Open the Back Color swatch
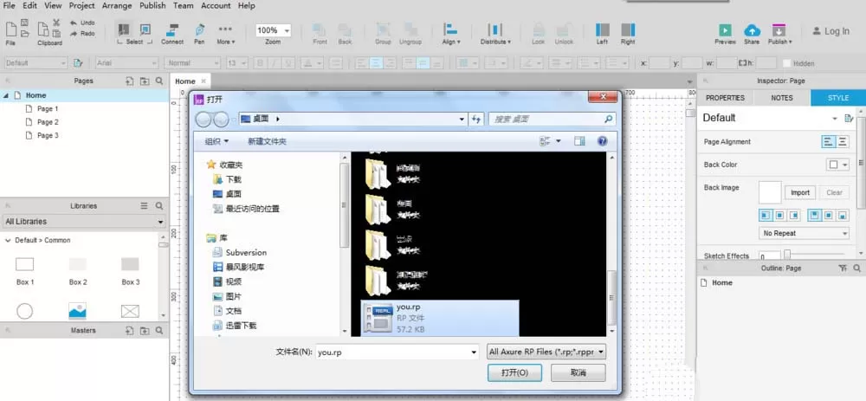 pos(837,165)
